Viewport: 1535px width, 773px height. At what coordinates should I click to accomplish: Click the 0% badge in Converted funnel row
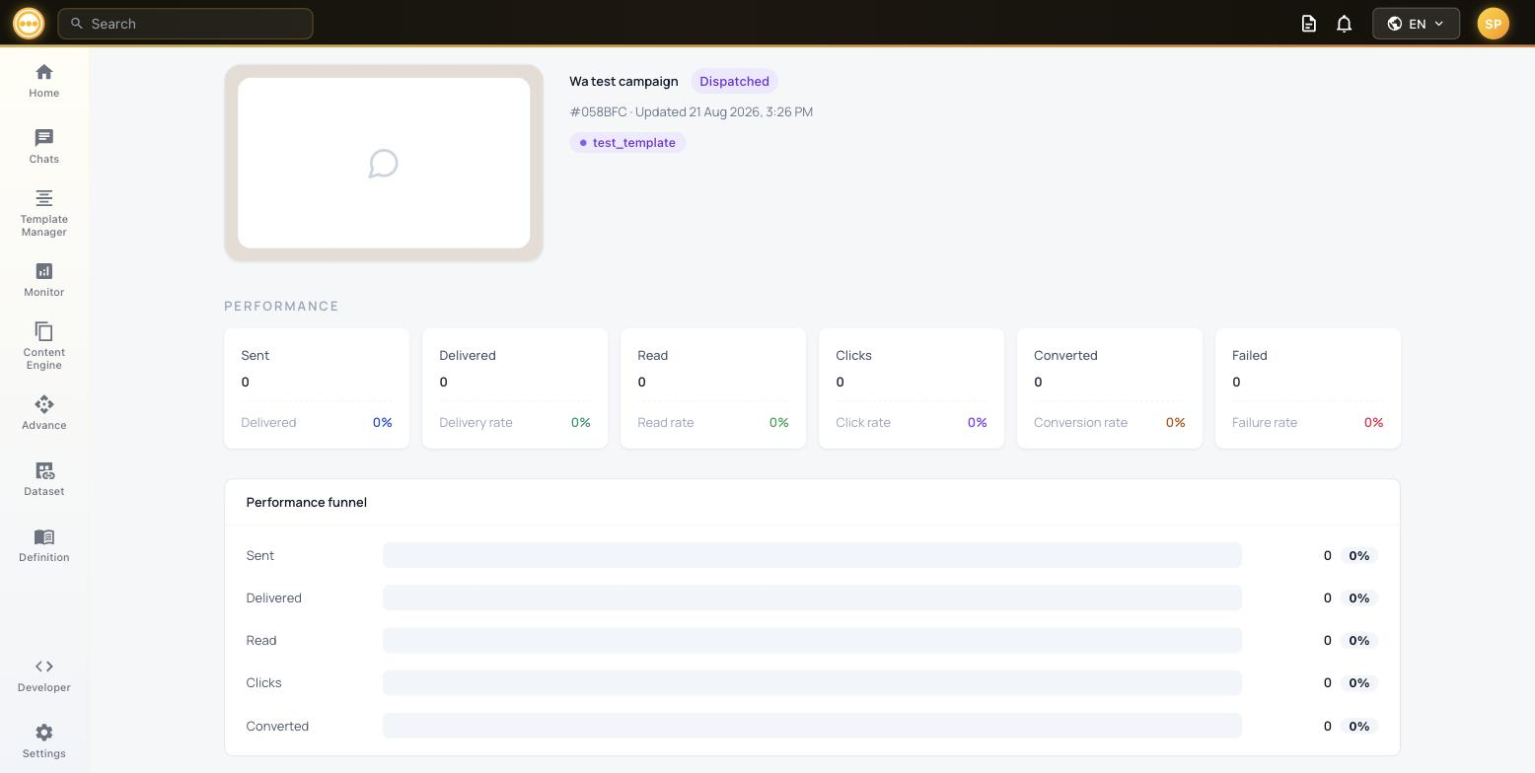click(x=1358, y=727)
